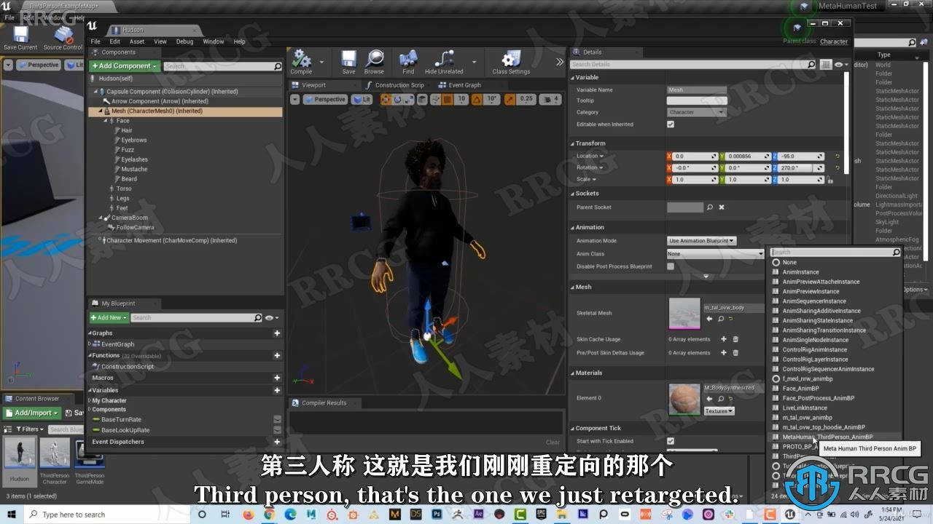This screenshot has width=933, height=524.
Task: Click the Skeletal Mesh thumbnail preview
Action: point(684,313)
